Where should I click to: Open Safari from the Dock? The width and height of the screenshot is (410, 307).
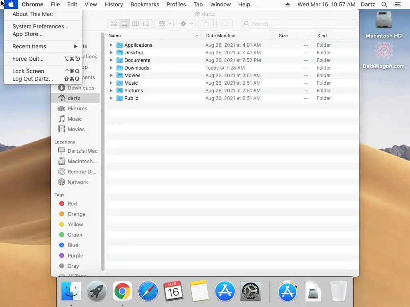coord(148,291)
